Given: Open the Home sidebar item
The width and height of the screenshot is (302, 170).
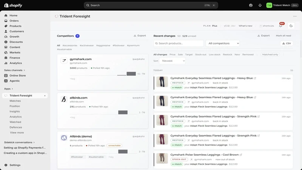Looking at the screenshot, I should [13, 15].
